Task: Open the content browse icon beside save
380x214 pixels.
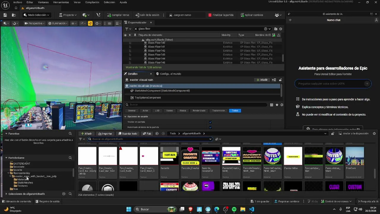Action: point(14,15)
